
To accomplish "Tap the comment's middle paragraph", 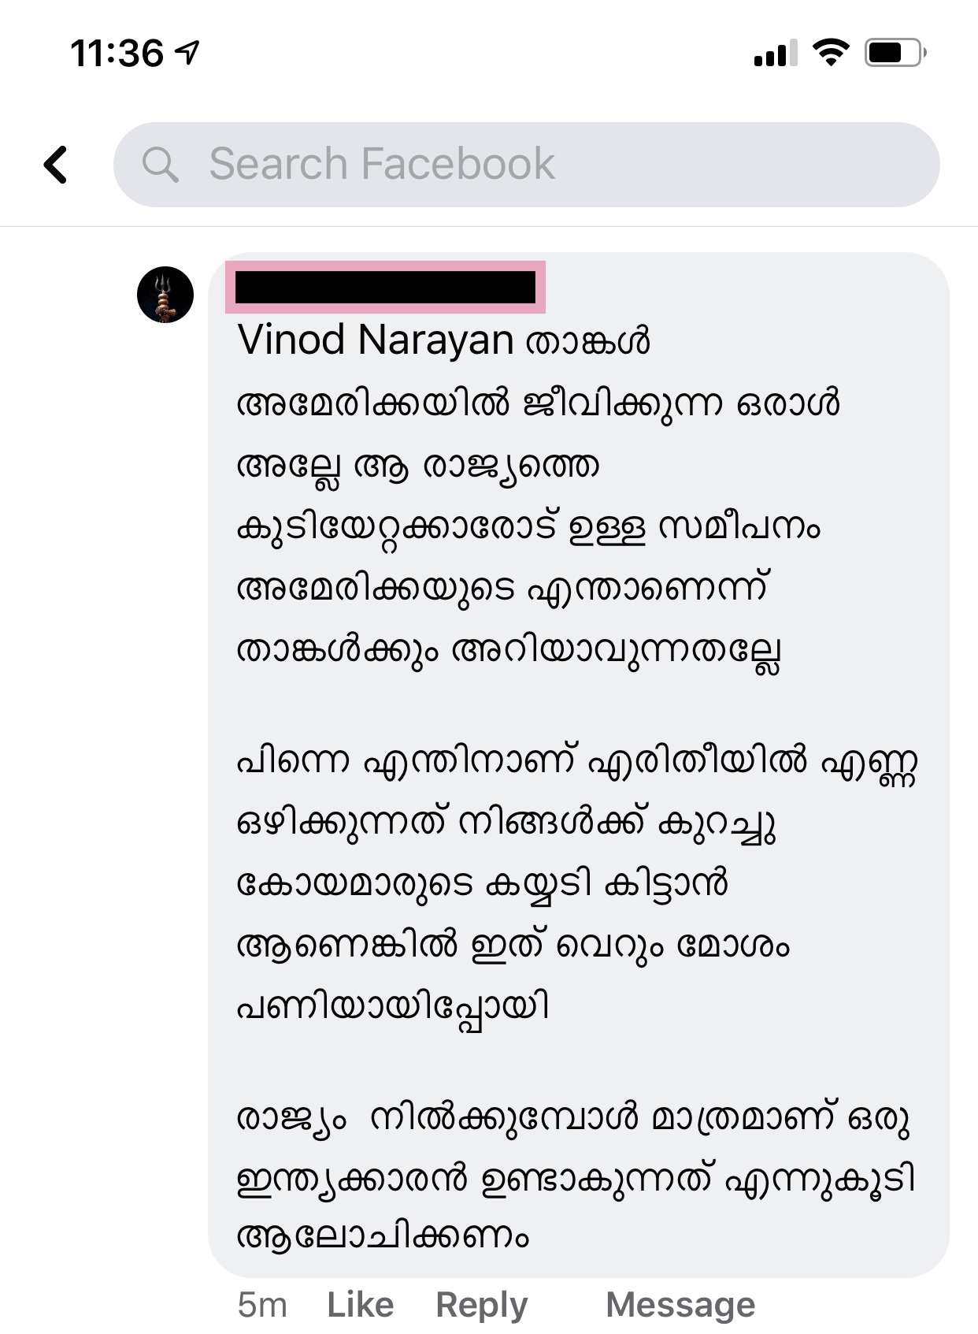I will (551, 883).
